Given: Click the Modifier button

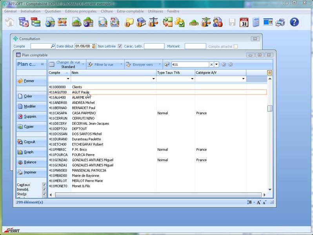Looking at the screenshot, I should 31,106.
